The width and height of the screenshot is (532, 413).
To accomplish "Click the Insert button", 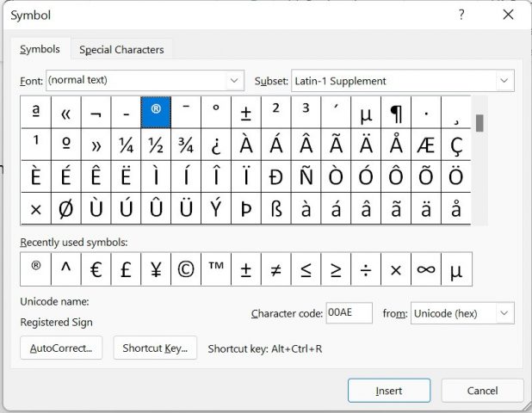I will point(389,391).
